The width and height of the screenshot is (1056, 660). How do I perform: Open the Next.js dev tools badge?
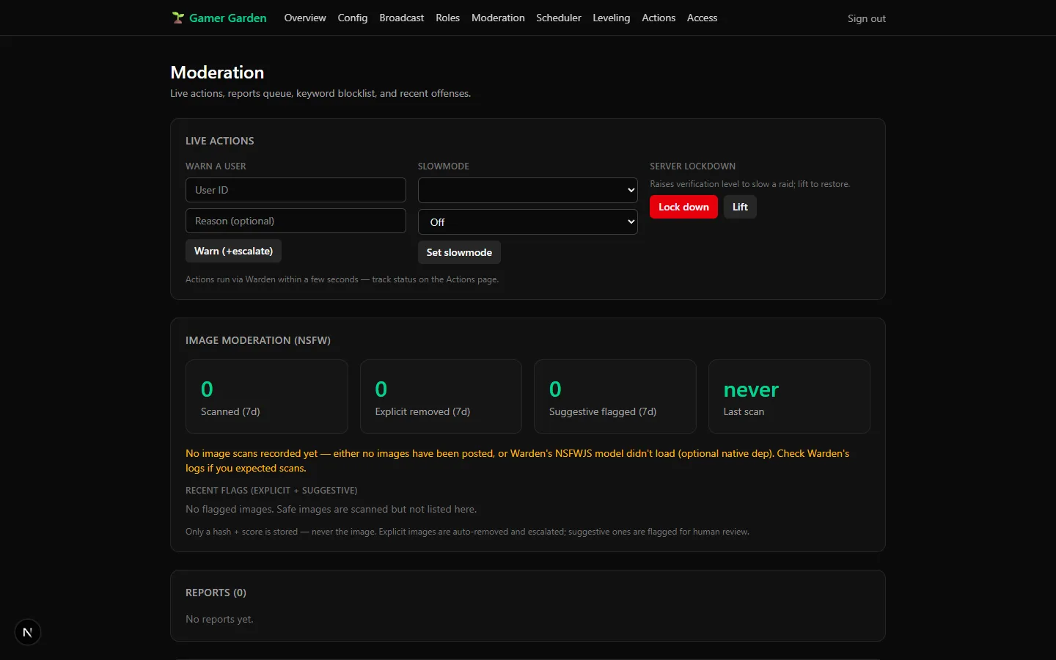28,632
